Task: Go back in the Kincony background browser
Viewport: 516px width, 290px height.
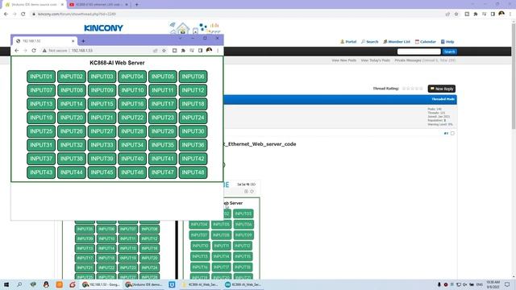Action: [6, 14]
